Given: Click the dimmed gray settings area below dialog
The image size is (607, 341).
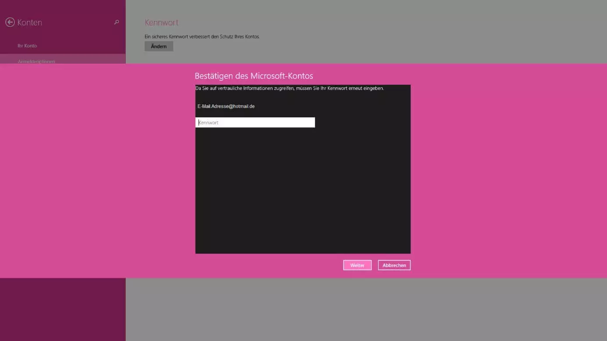Looking at the screenshot, I should (x=366, y=309).
